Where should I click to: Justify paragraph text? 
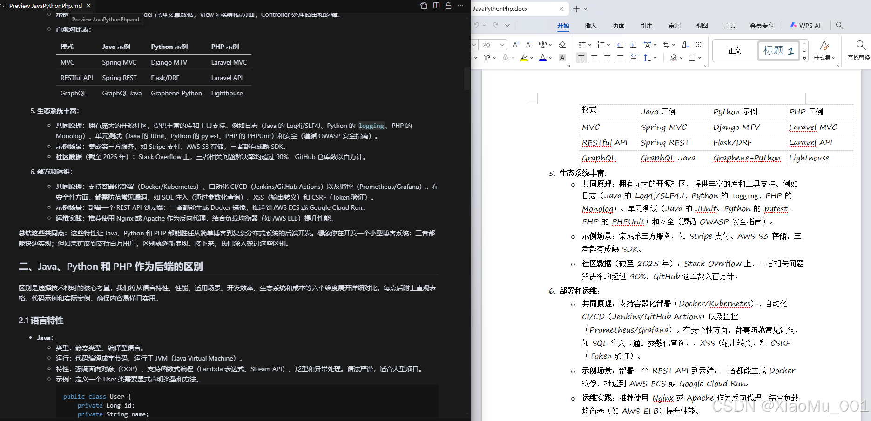coord(620,58)
